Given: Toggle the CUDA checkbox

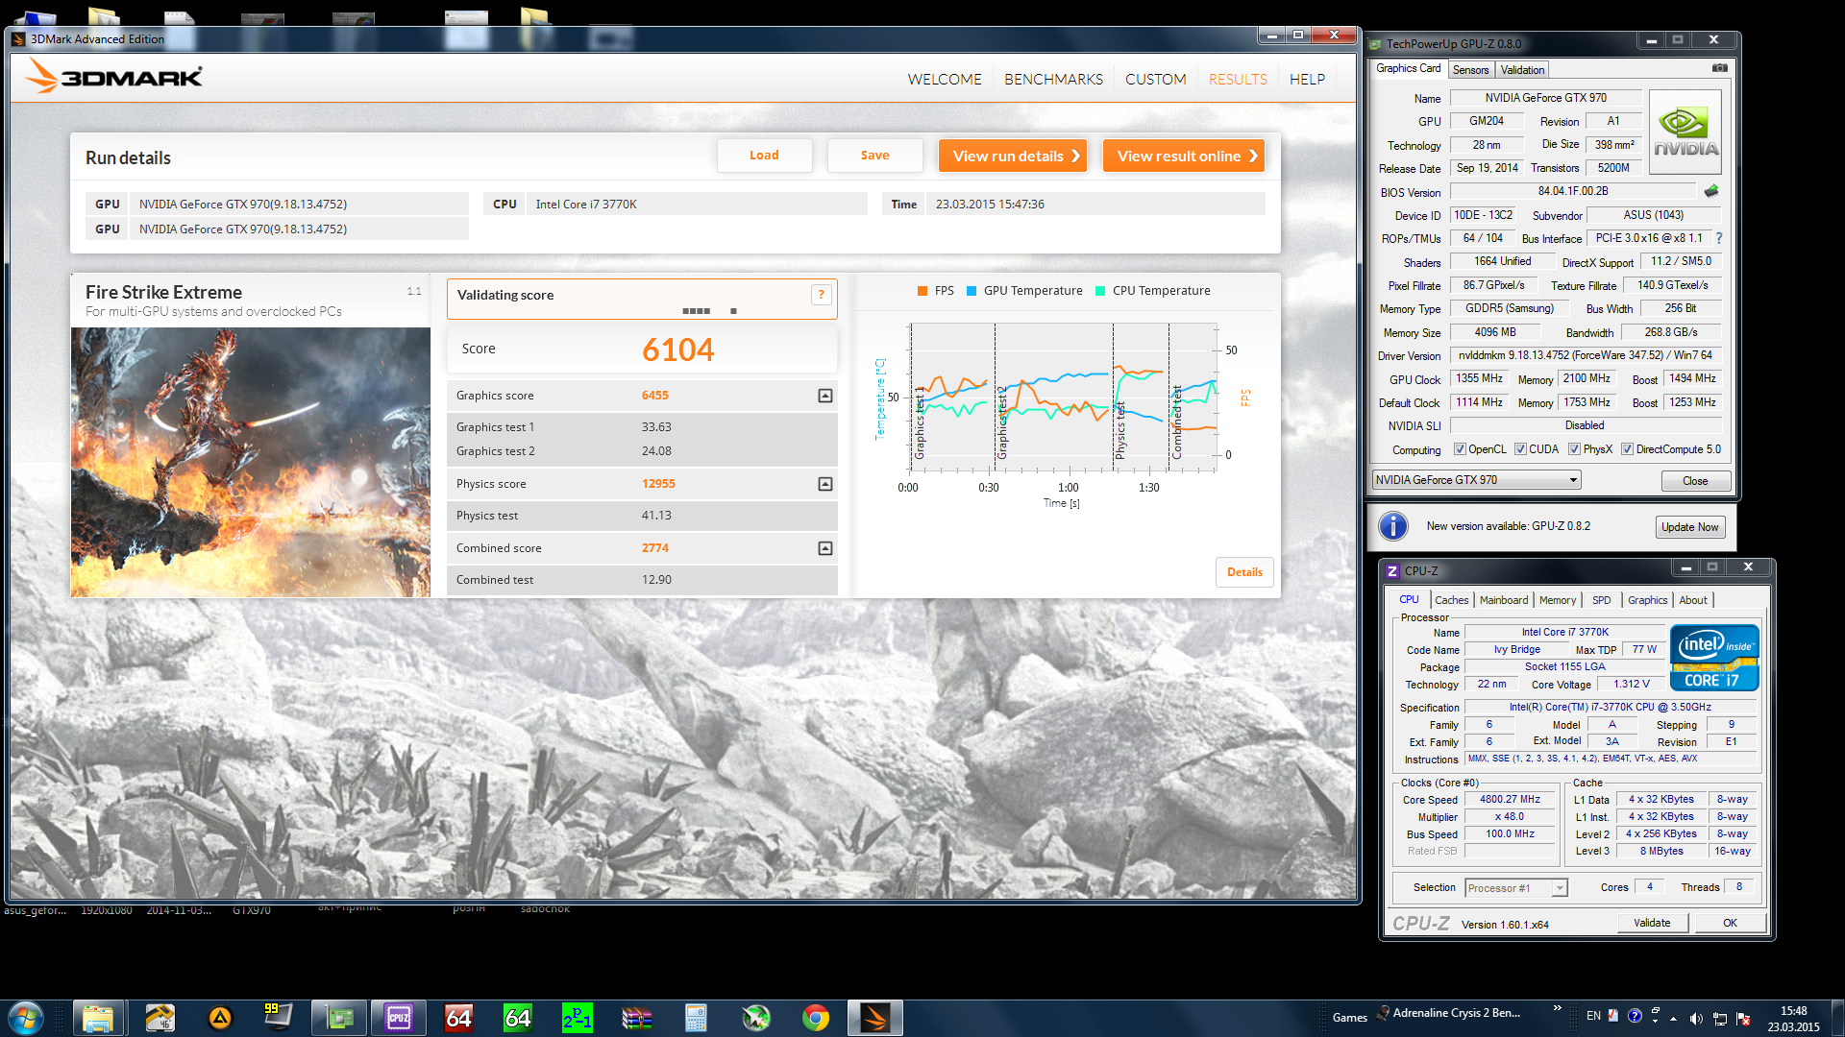Looking at the screenshot, I should coord(1520,449).
